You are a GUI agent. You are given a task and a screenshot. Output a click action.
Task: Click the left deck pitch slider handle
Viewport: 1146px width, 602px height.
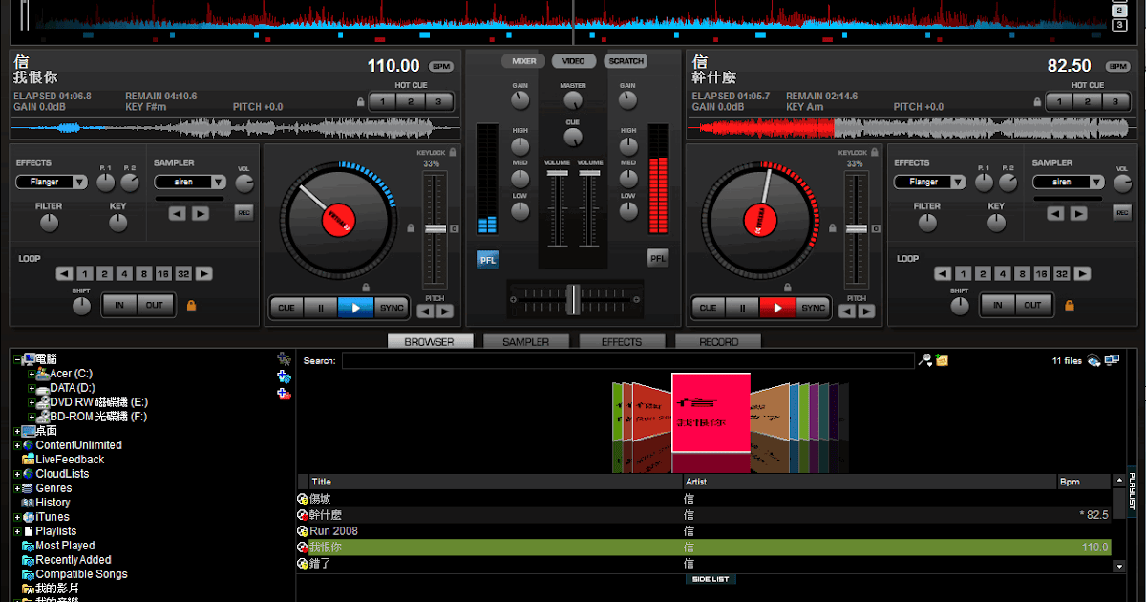(435, 228)
